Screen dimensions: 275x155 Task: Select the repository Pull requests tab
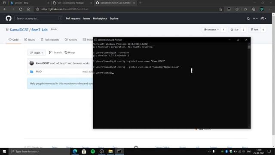pos(50,40)
